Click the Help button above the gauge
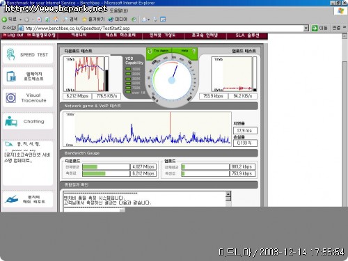 [184, 51]
